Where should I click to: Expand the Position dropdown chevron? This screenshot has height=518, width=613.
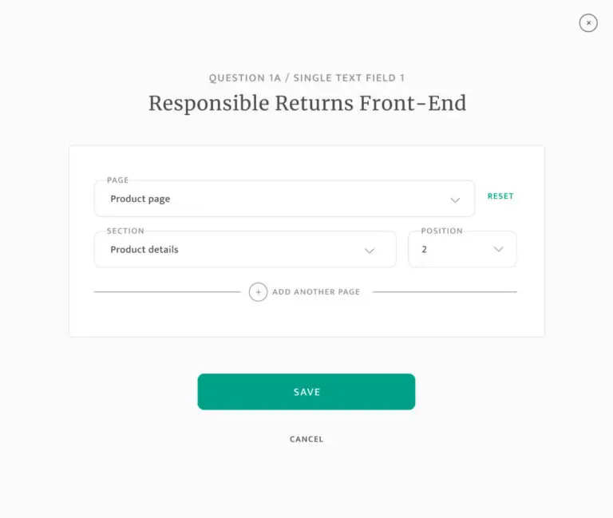[499, 250]
